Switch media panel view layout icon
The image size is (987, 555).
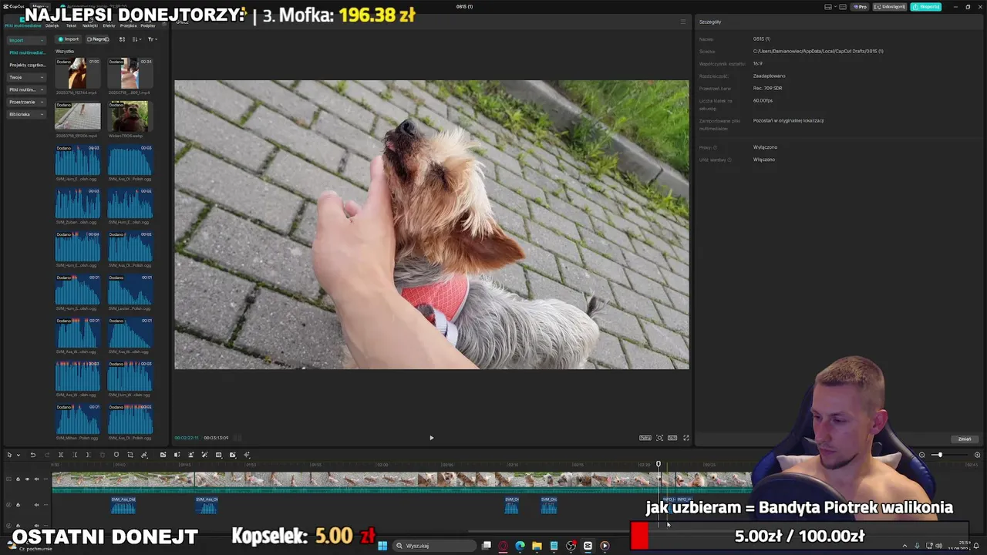pos(122,39)
